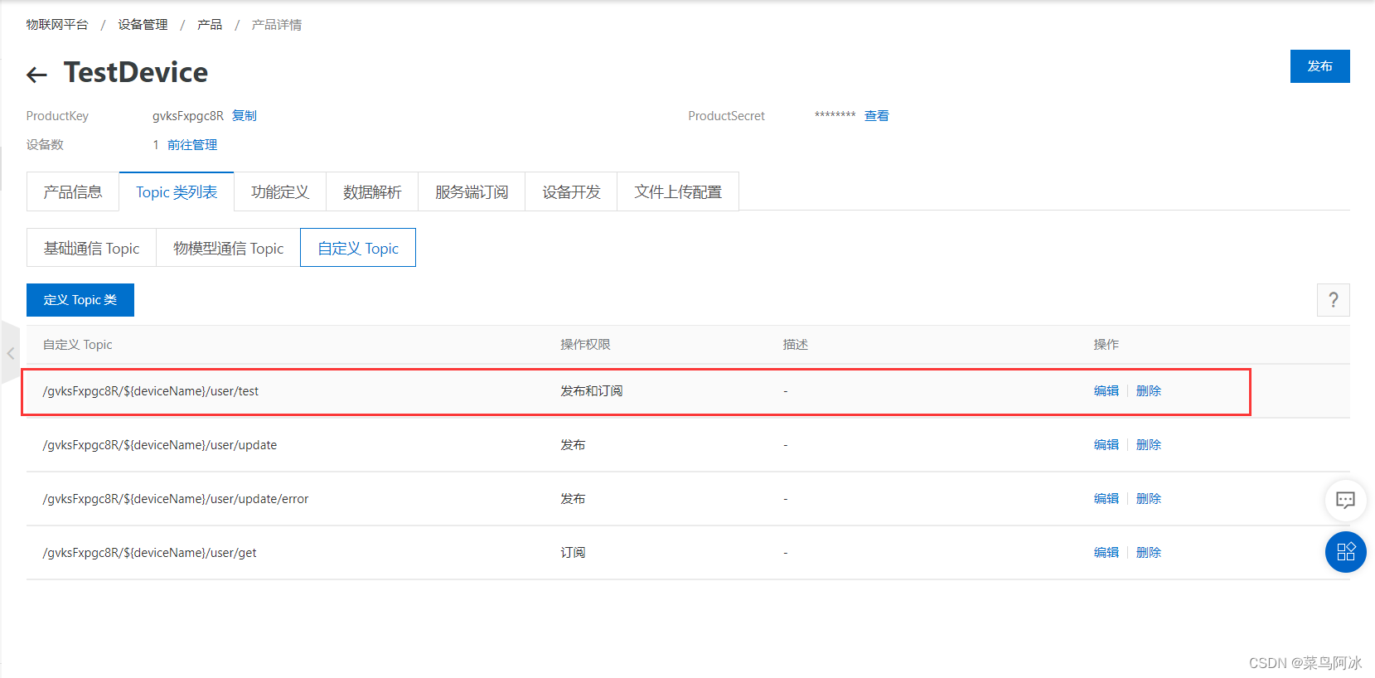Open the 服务端订阅 tab
Screen dimensions: 1375x678
point(472,192)
